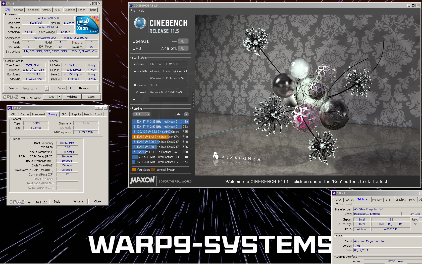Click Details label in Ranking panel
Screen dimensions: 422x264
pyautogui.click(x=179, y=114)
